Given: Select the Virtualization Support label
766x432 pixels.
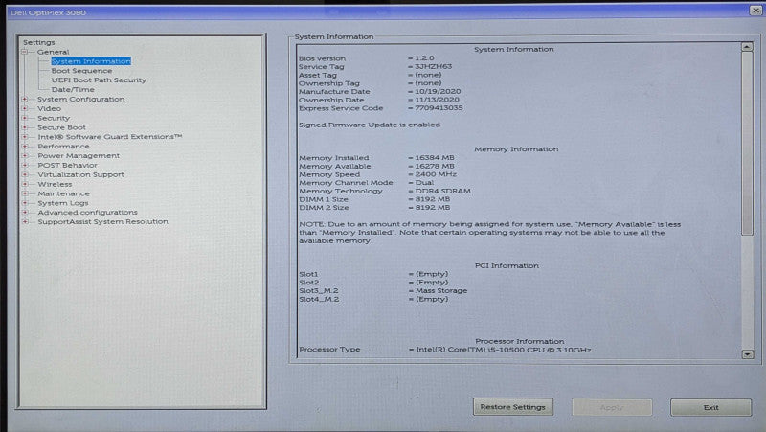Looking at the screenshot, I should pyautogui.click(x=80, y=174).
